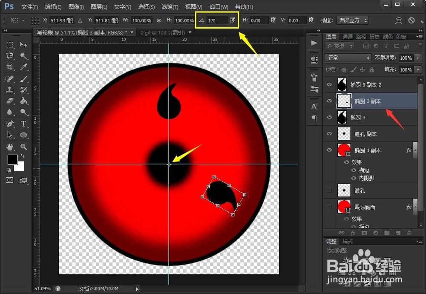426x294 pixels.
Task: Select the History Brush tool
Action: (x=23, y=89)
